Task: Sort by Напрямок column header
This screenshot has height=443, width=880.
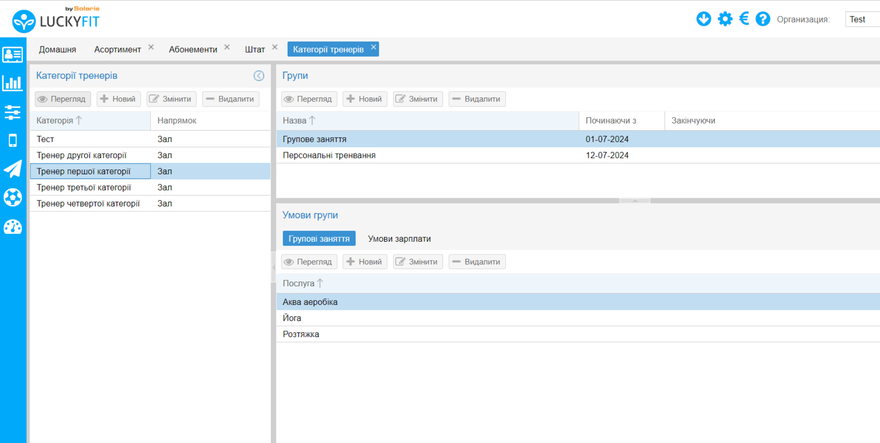Action: click(x=210, y=121)
